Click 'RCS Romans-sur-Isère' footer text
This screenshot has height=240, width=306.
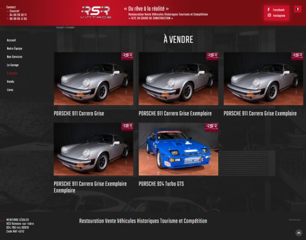coord(20,224)
